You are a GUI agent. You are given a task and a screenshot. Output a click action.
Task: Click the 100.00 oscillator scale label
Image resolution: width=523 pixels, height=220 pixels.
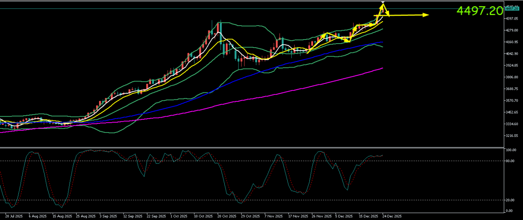(510, 150)
